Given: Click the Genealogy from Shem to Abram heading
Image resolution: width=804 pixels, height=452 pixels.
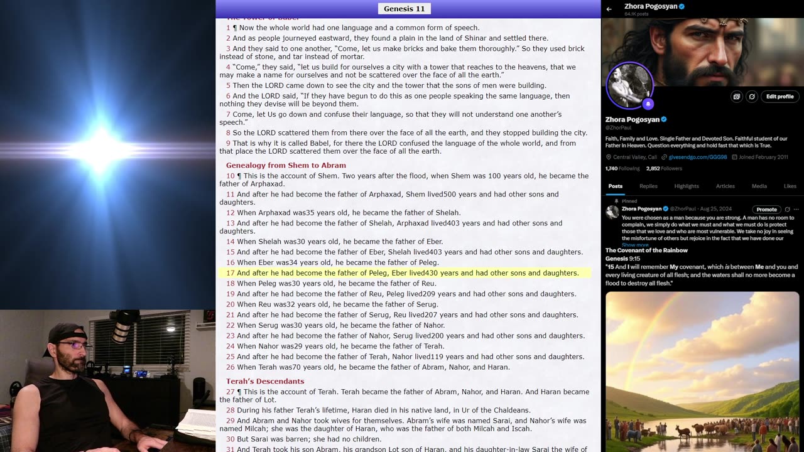Looking at the screenshot, I should coord(286,165).
